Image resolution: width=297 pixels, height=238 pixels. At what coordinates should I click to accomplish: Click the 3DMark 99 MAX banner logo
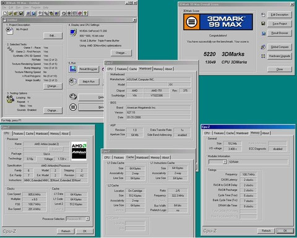tap(218, 22)
